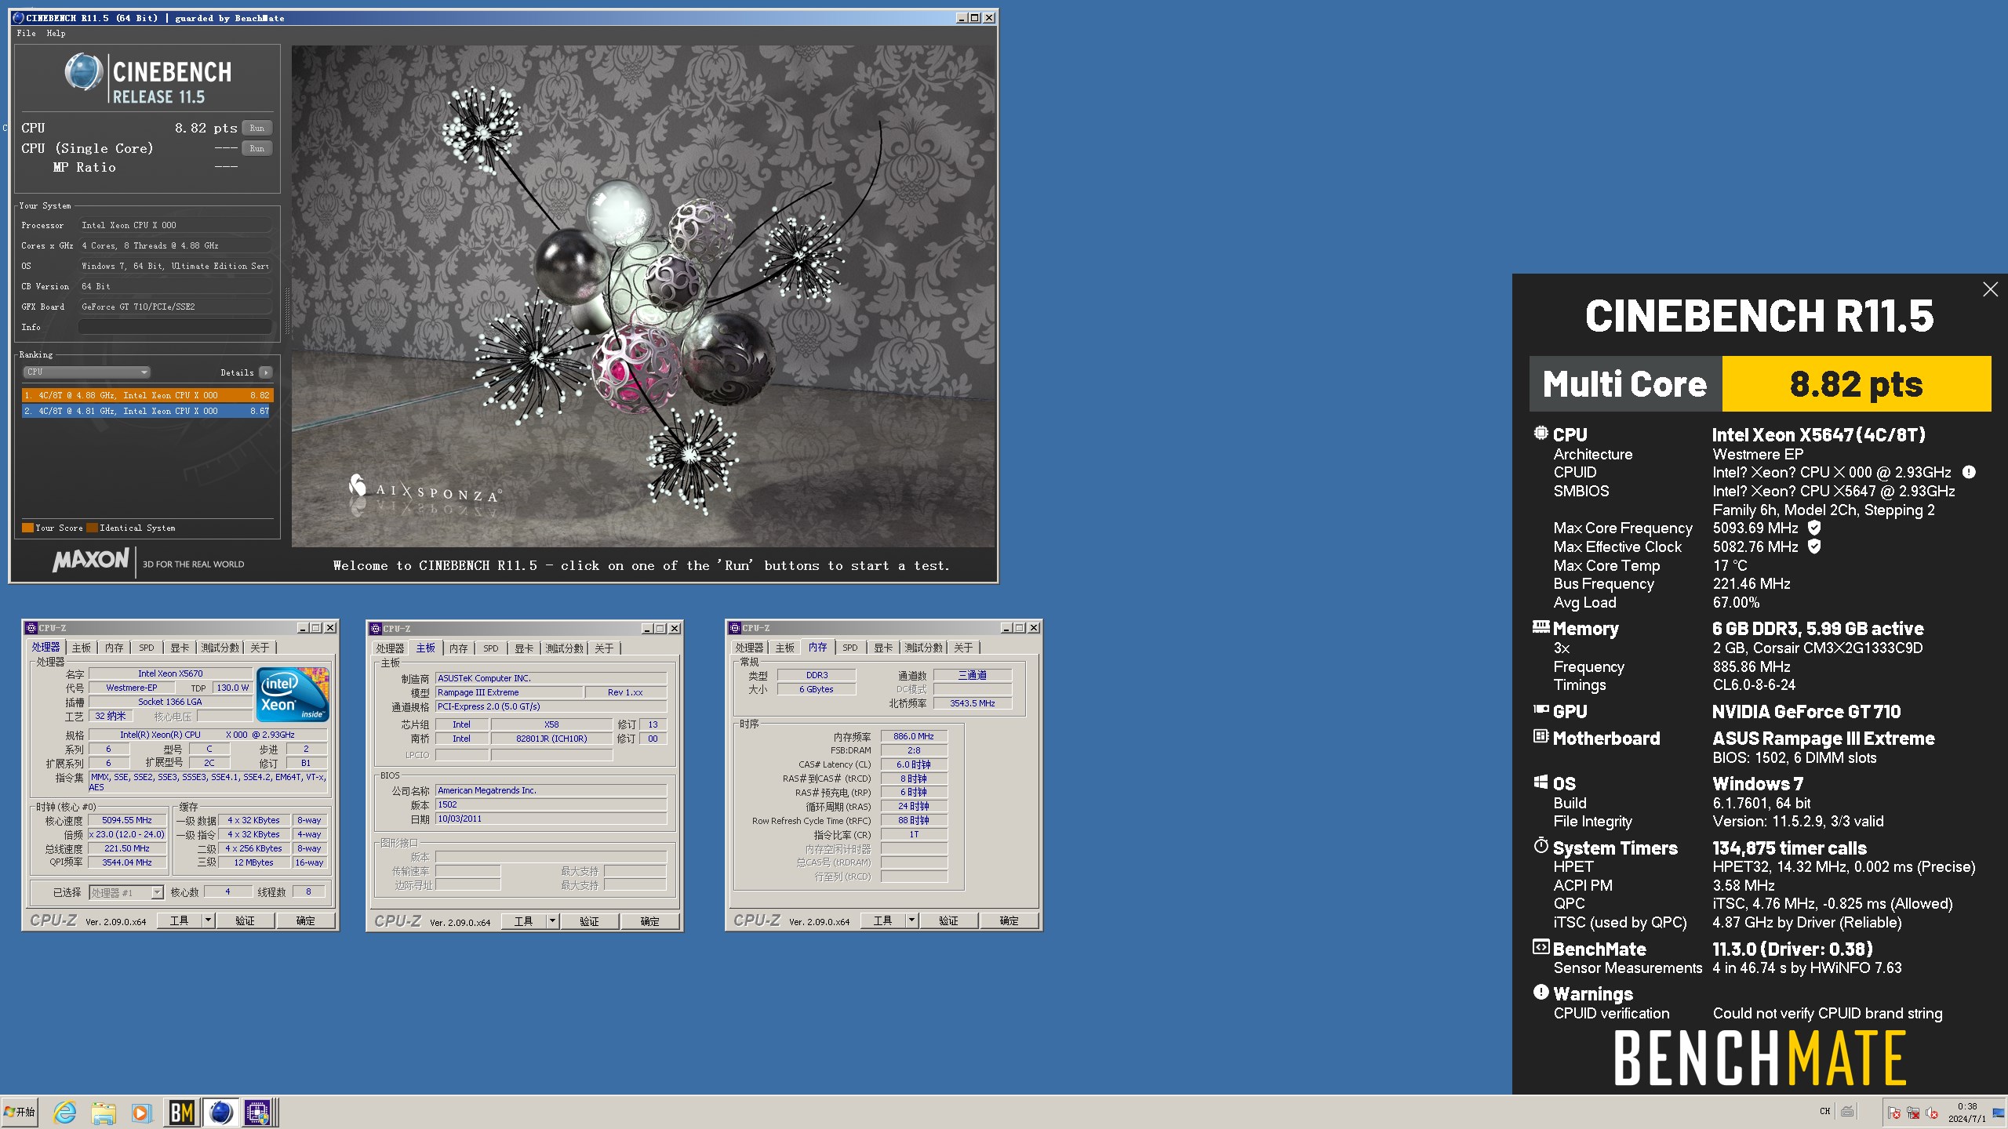The height and width of the screenshot is (1129, 2008).
Task: Click the Cinebench side panel splitter grip
Action: (x=286, y=311)
